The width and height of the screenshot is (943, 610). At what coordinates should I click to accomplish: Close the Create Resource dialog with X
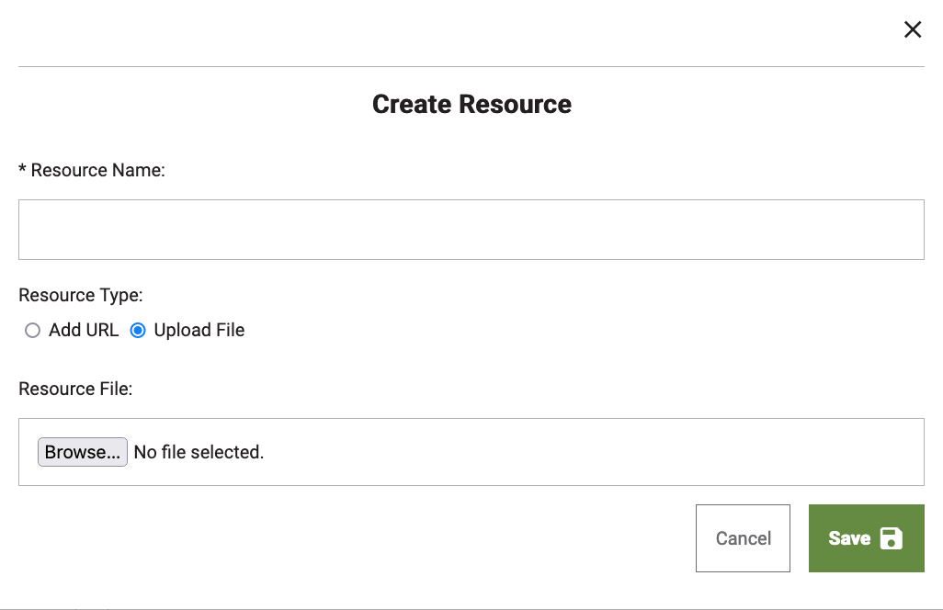click(913, 29)
